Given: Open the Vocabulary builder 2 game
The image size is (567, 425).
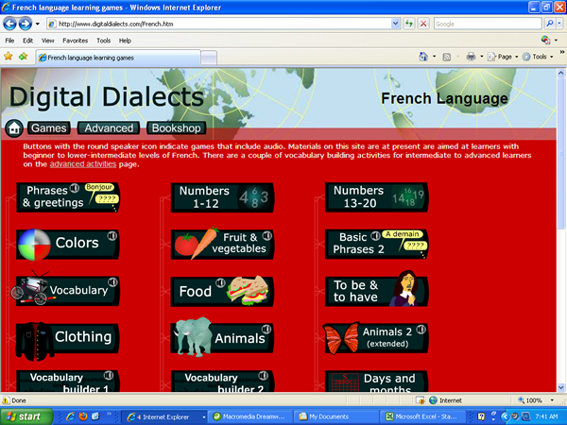Looking at the screenshot, I should [222, 382].
